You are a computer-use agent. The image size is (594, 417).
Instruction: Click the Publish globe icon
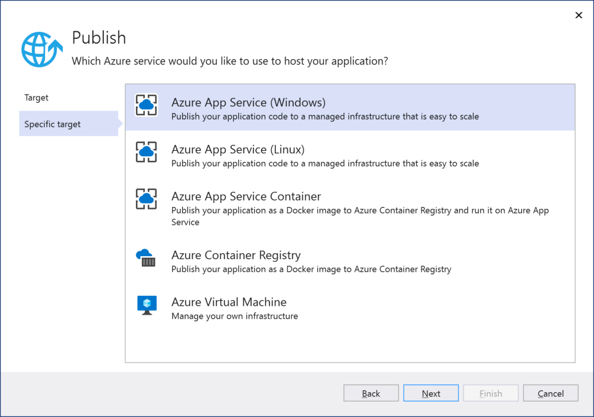coord(40,49)
